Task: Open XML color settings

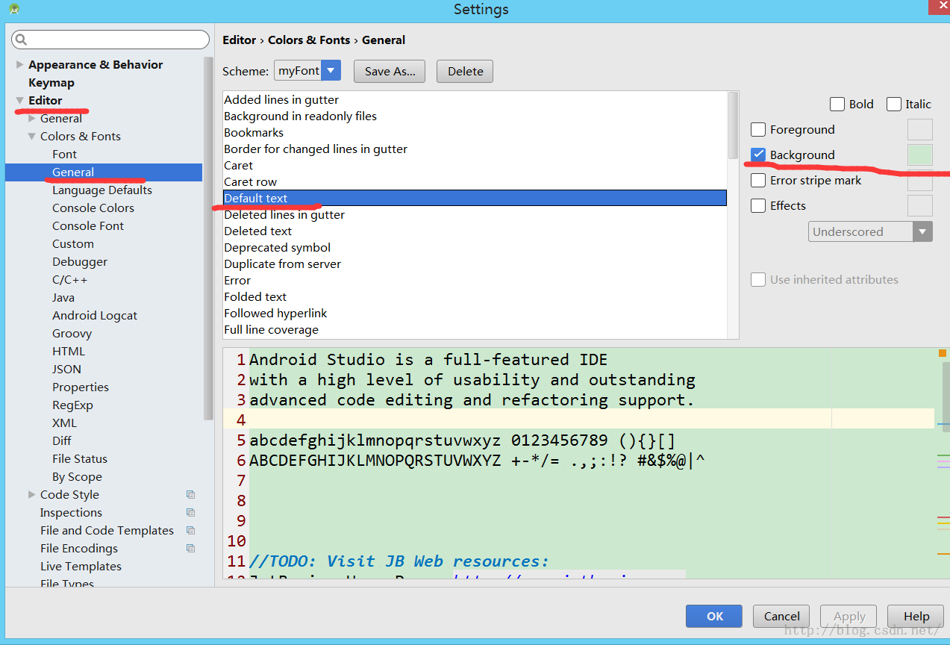Action: [64, 423]
